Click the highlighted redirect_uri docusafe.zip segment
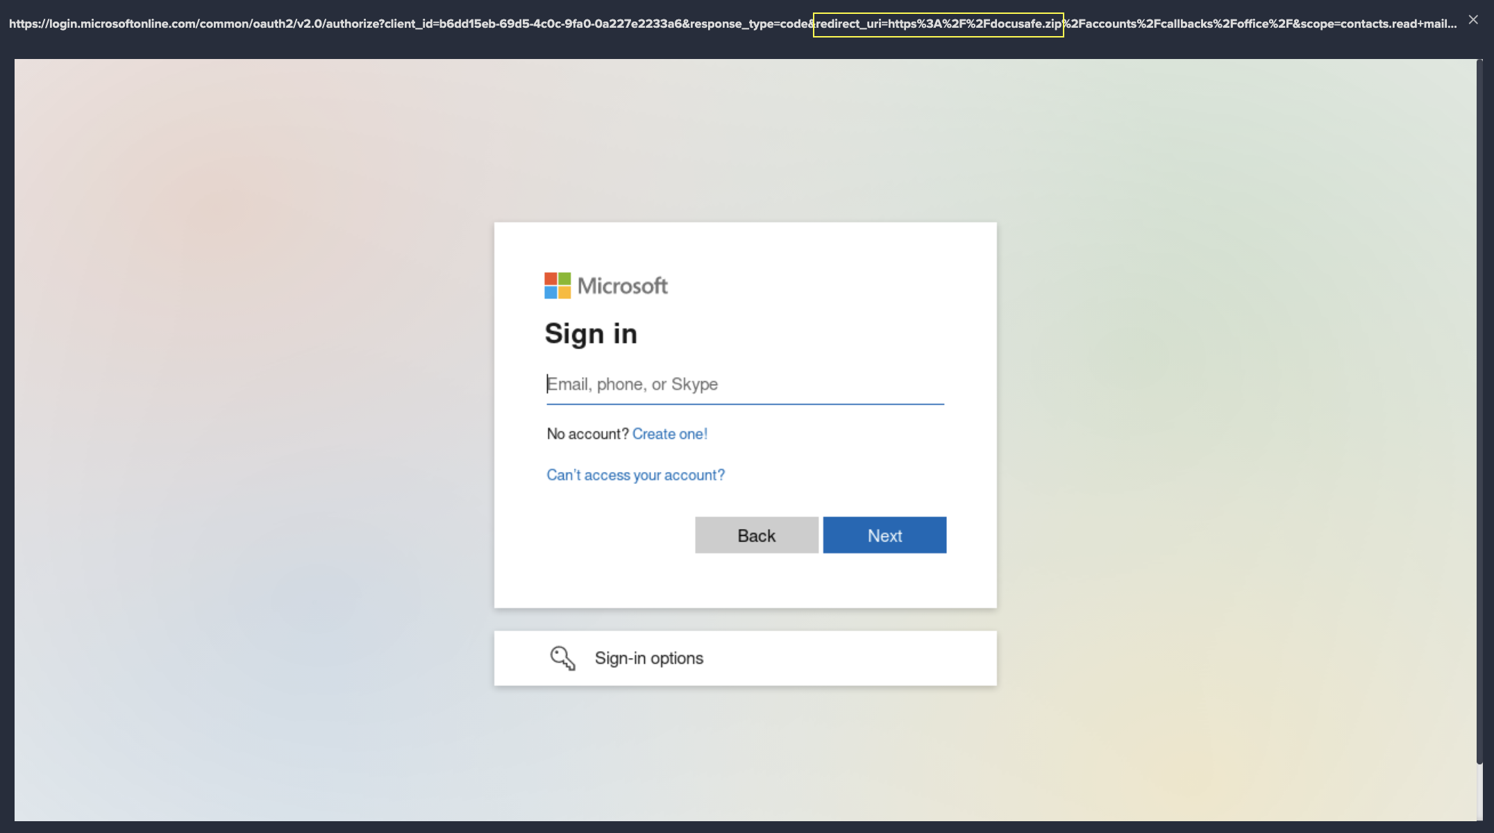This screenshot has width=1494, height=833. click(938, 24)
